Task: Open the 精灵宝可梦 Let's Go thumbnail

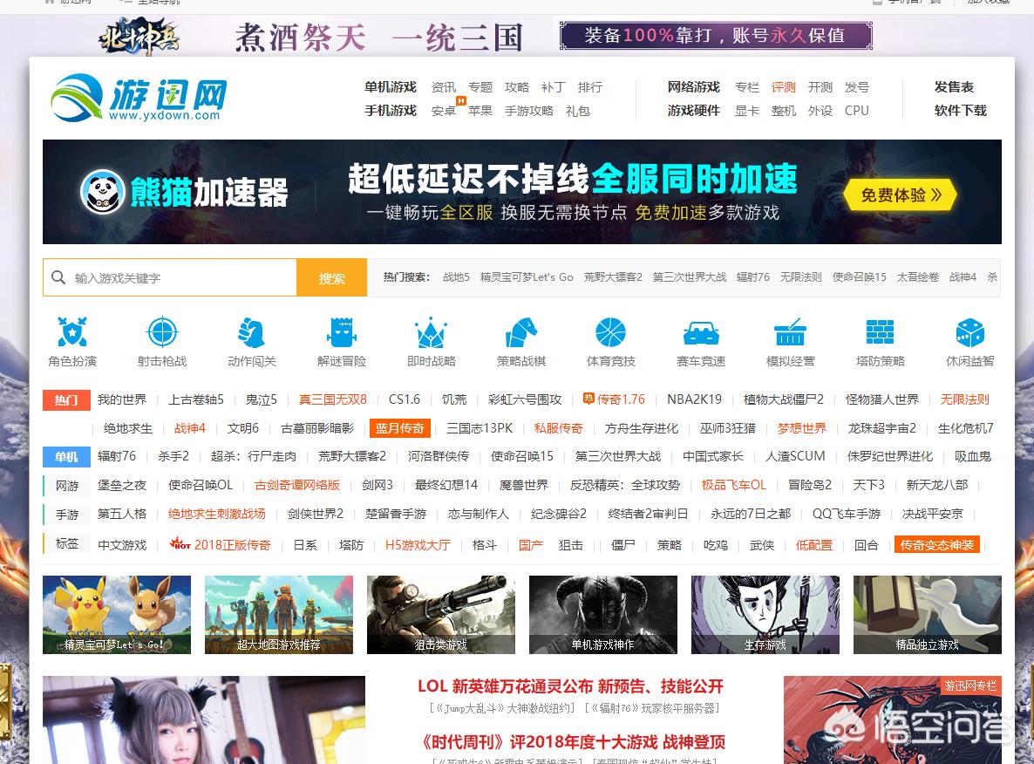Action: (117, 614)
